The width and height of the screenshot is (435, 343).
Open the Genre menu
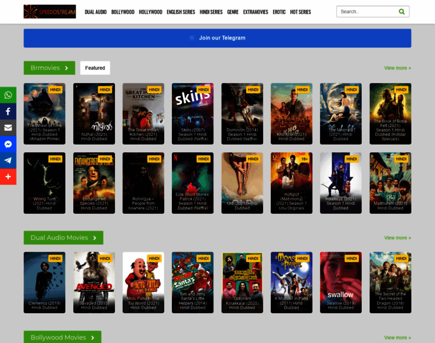tap(233, 12)
